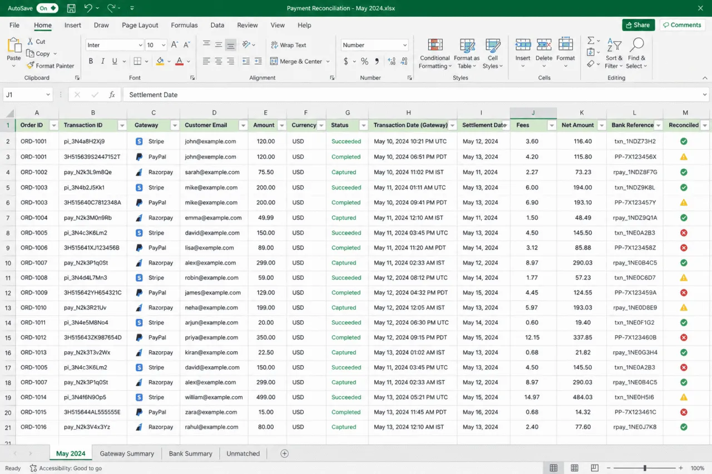
Task: Click the Save icon in title bar
Action: click(71, 8)
